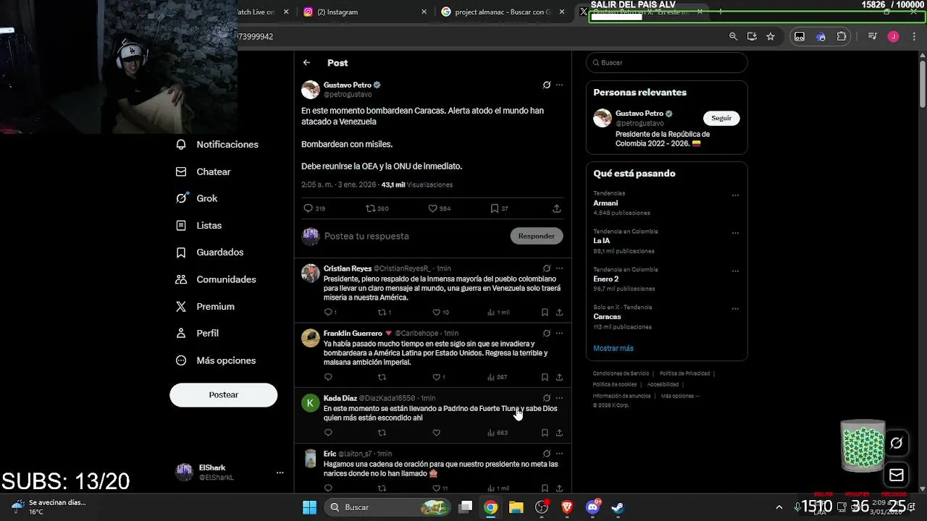Reply to Gustavo Petro's post (319 replies)

tap(314, 208)
